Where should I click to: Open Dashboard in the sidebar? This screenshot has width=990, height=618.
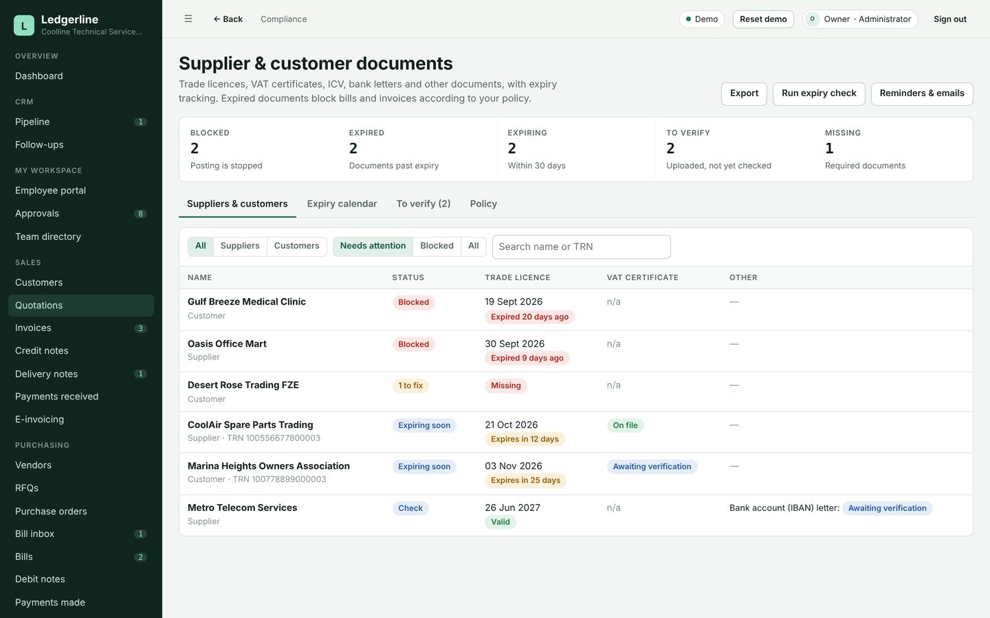(81, 76)
